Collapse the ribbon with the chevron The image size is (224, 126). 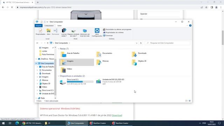(x=187, y=26)
